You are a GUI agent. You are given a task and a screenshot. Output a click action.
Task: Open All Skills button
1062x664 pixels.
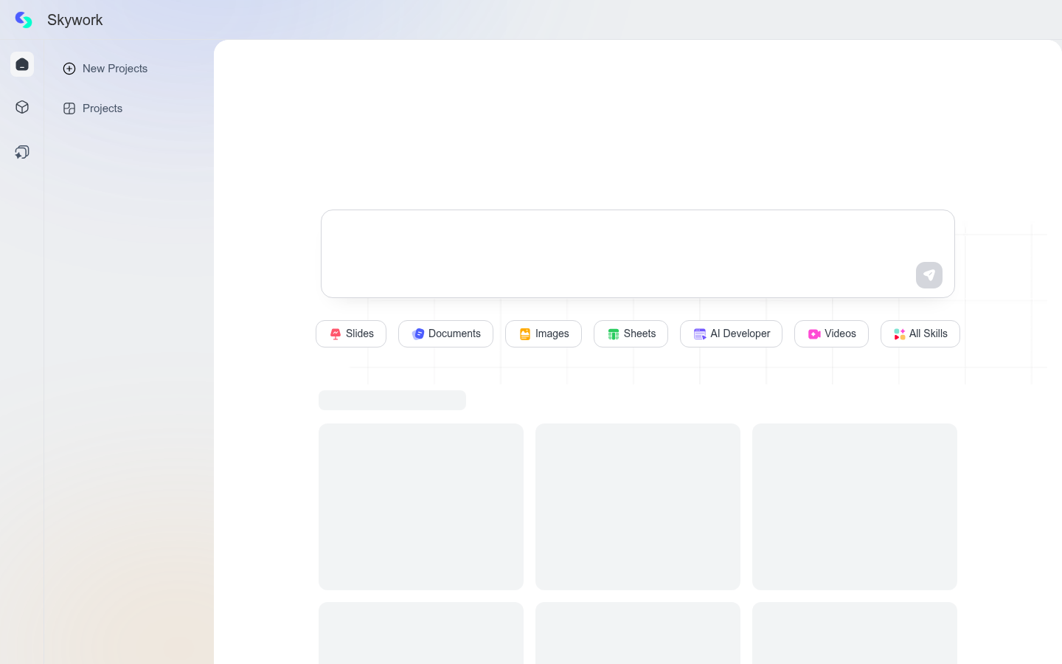click(x=920, y=333)
